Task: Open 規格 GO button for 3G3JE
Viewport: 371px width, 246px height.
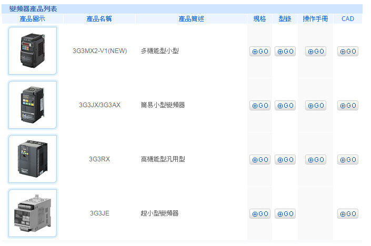Action: tap(260, 213)
